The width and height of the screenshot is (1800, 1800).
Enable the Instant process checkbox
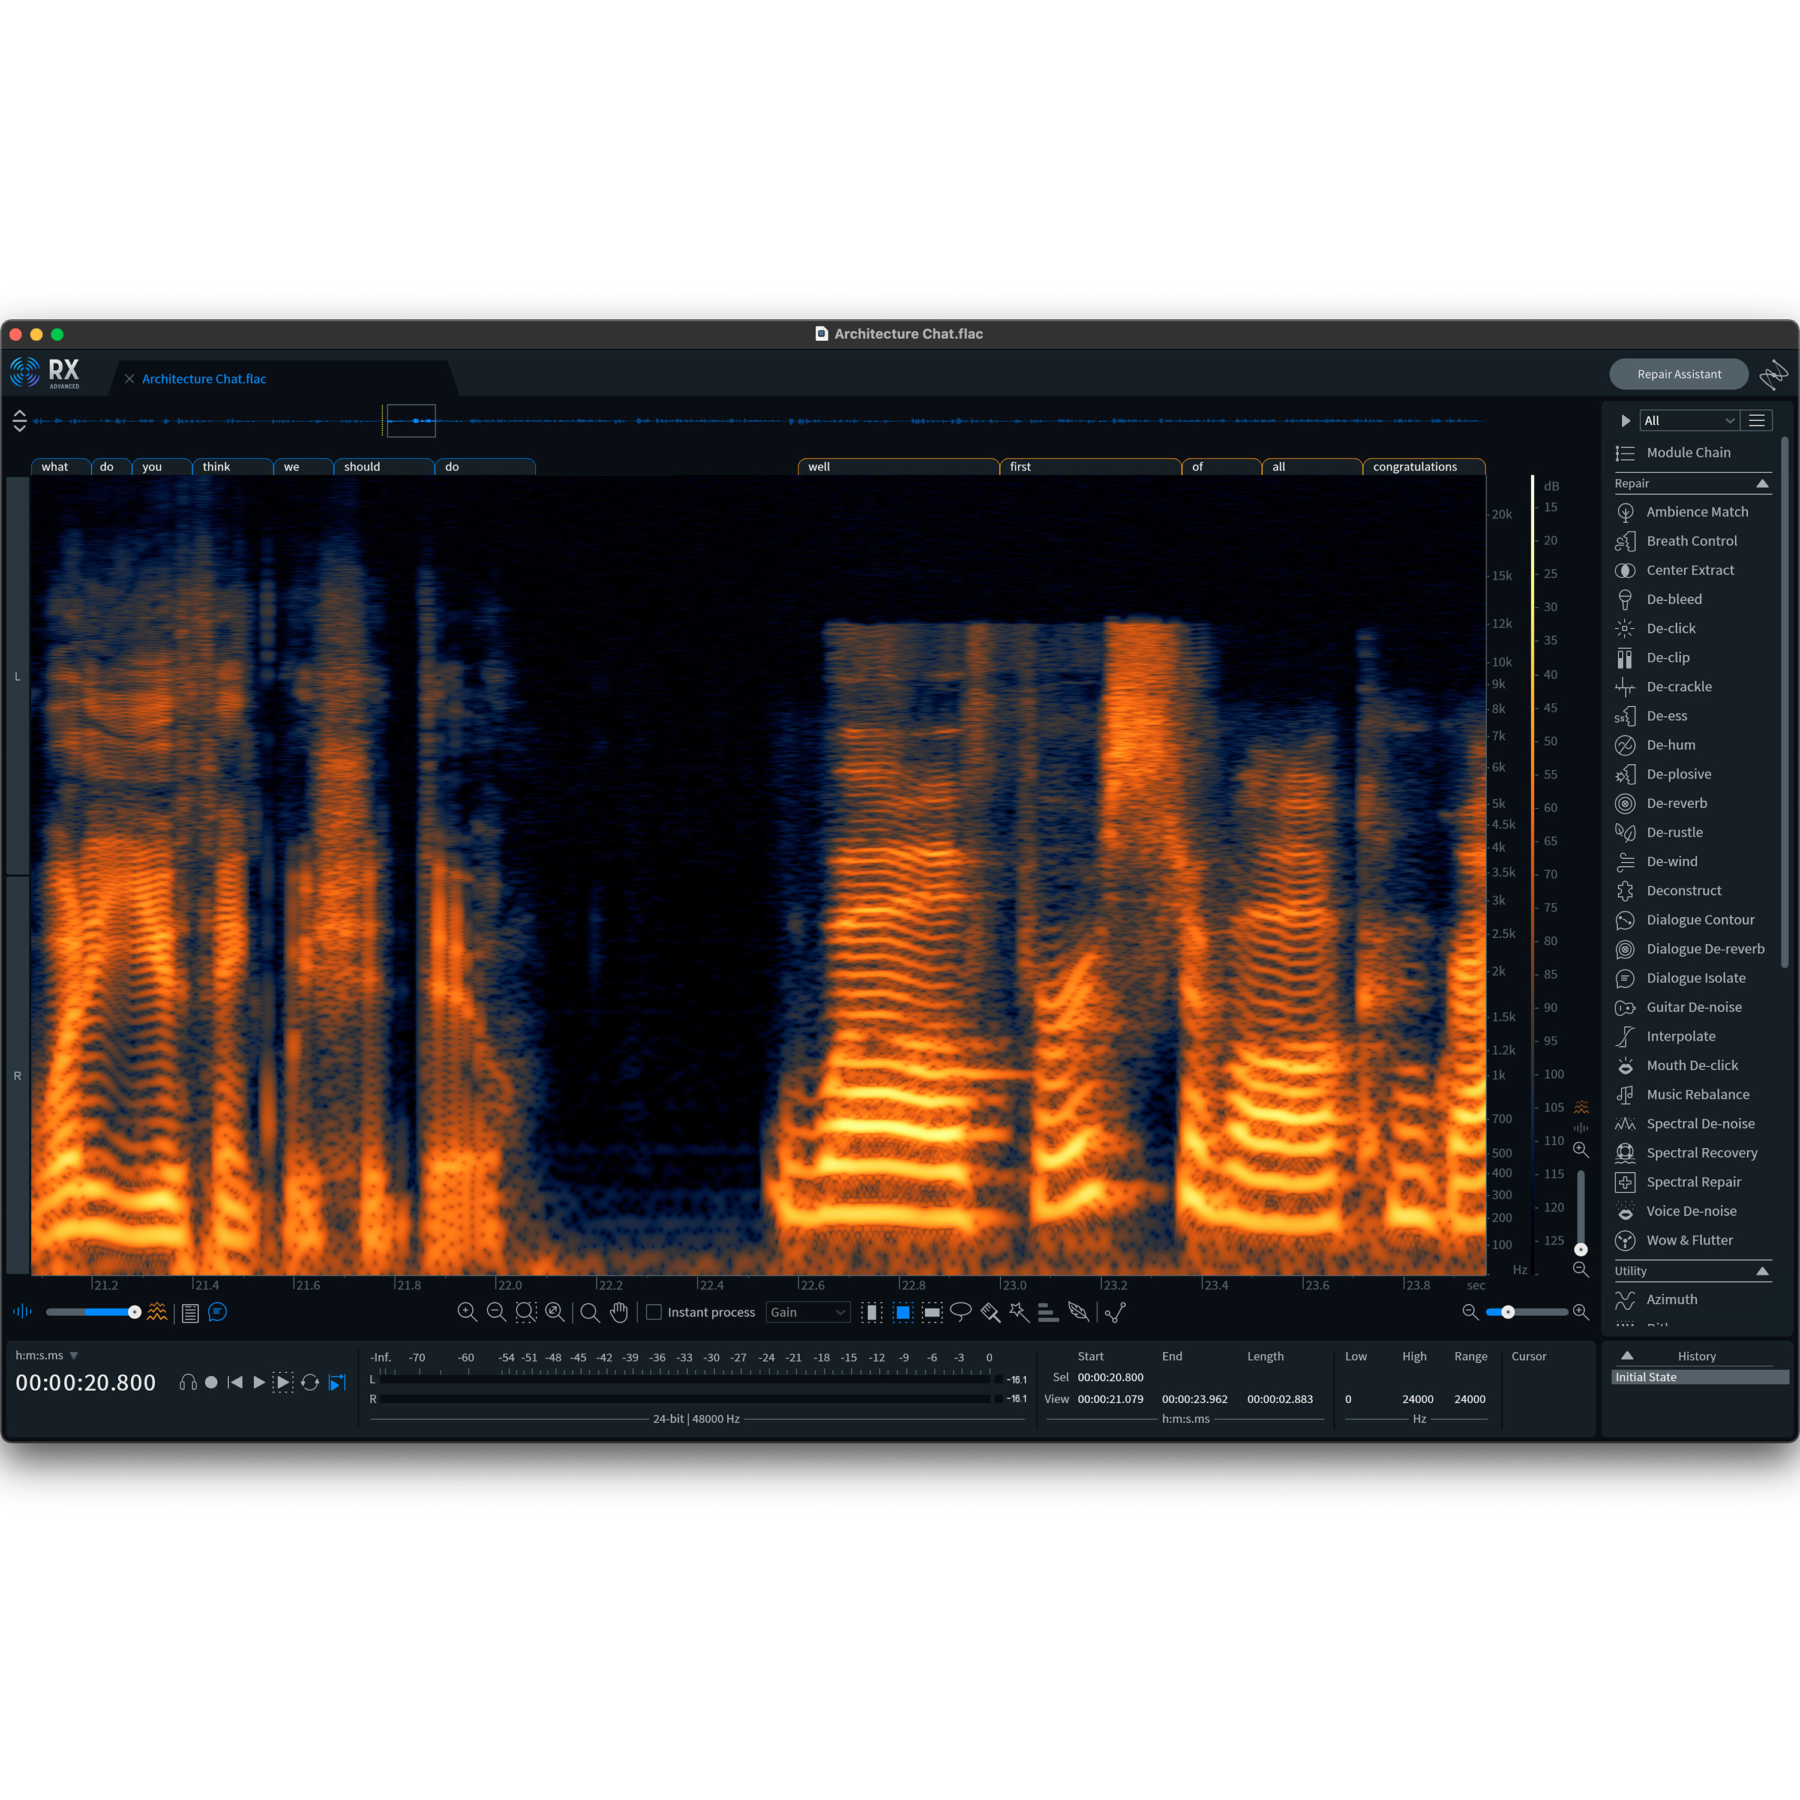pyautogui.click(x=654, y=1312)
